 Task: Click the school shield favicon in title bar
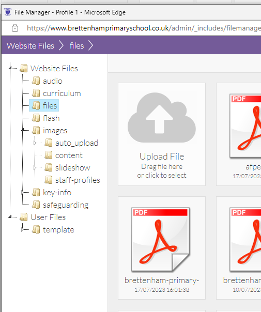tap(8, 12)
